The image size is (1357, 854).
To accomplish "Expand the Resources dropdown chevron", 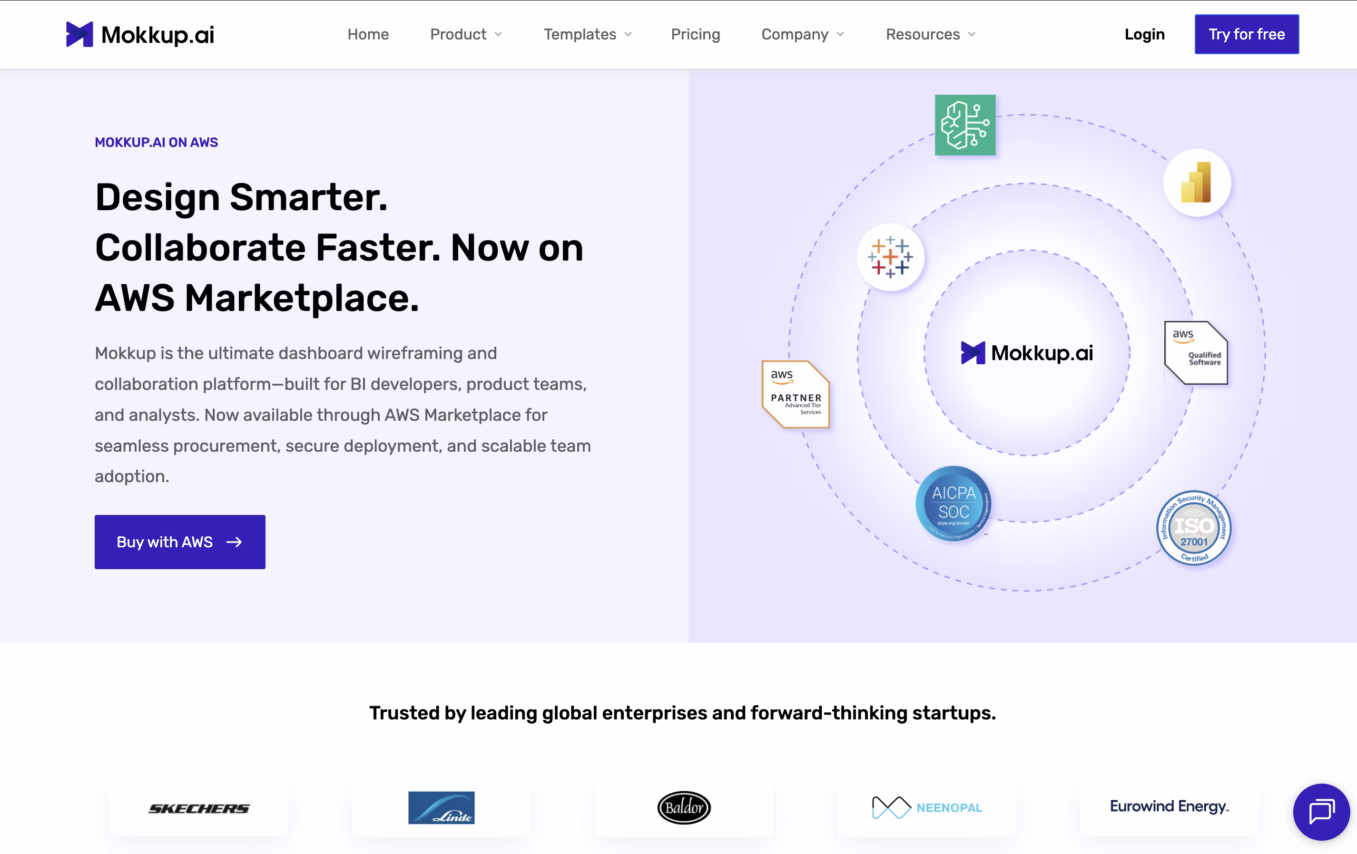I will (x=972, y=34).
